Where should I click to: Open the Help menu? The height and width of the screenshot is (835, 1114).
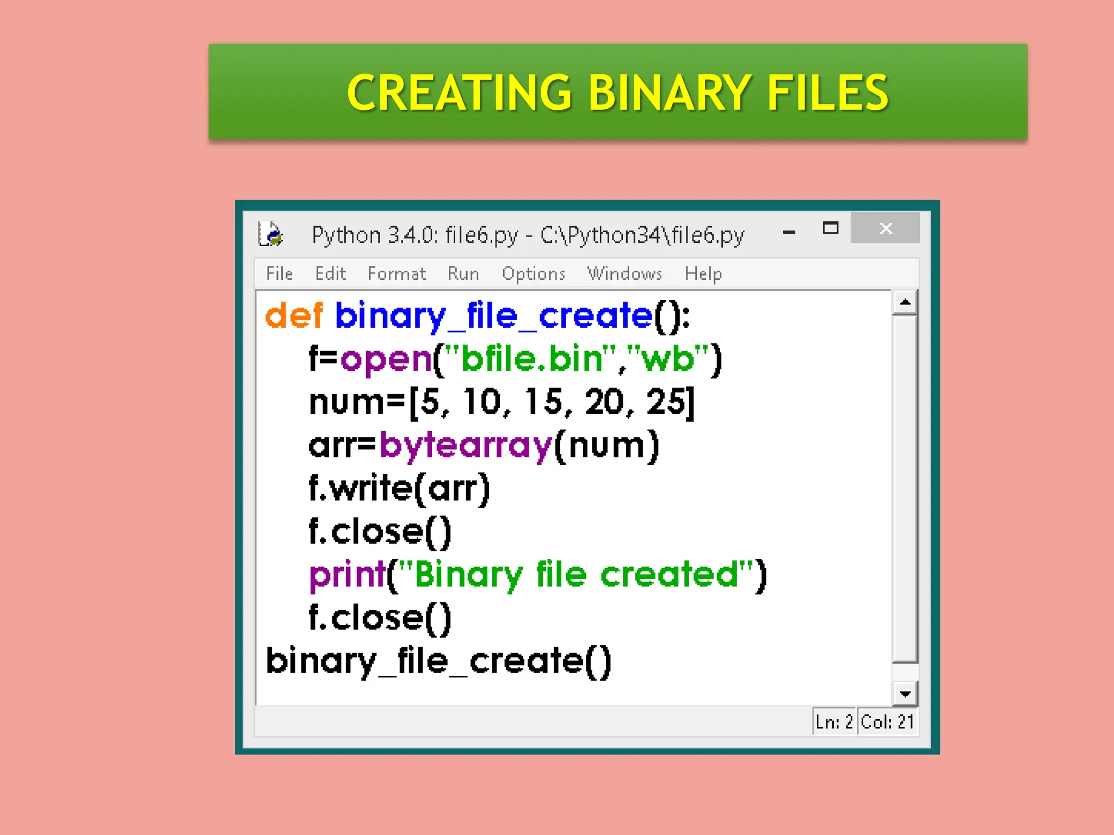tap(703, 274)
